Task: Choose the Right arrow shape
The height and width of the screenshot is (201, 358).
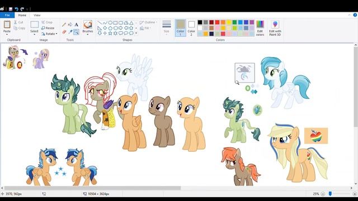Action: (x=121, y=28)
